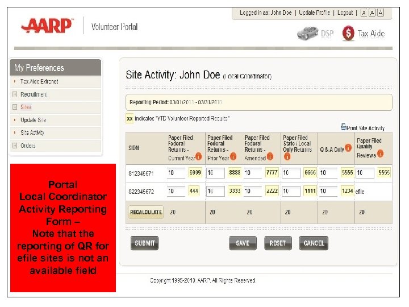The width and height of the screenshot is (409, 307).
Task: Click State/Local input for SIDN S12345671
Action: tap(291, 173)
